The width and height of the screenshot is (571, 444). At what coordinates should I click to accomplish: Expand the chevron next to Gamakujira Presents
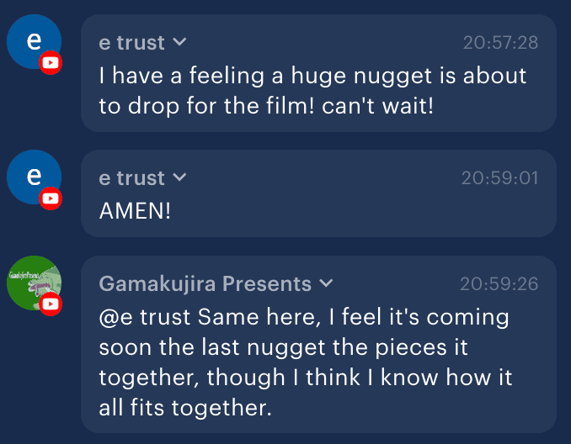(327, 284)
